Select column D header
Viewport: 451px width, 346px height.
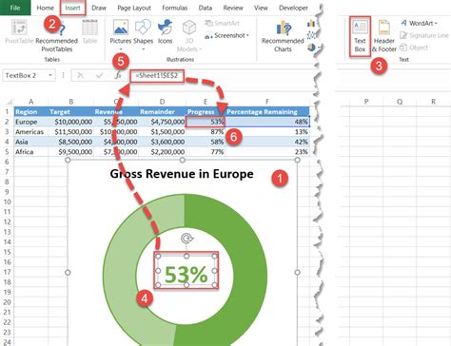tap(162, 102)
